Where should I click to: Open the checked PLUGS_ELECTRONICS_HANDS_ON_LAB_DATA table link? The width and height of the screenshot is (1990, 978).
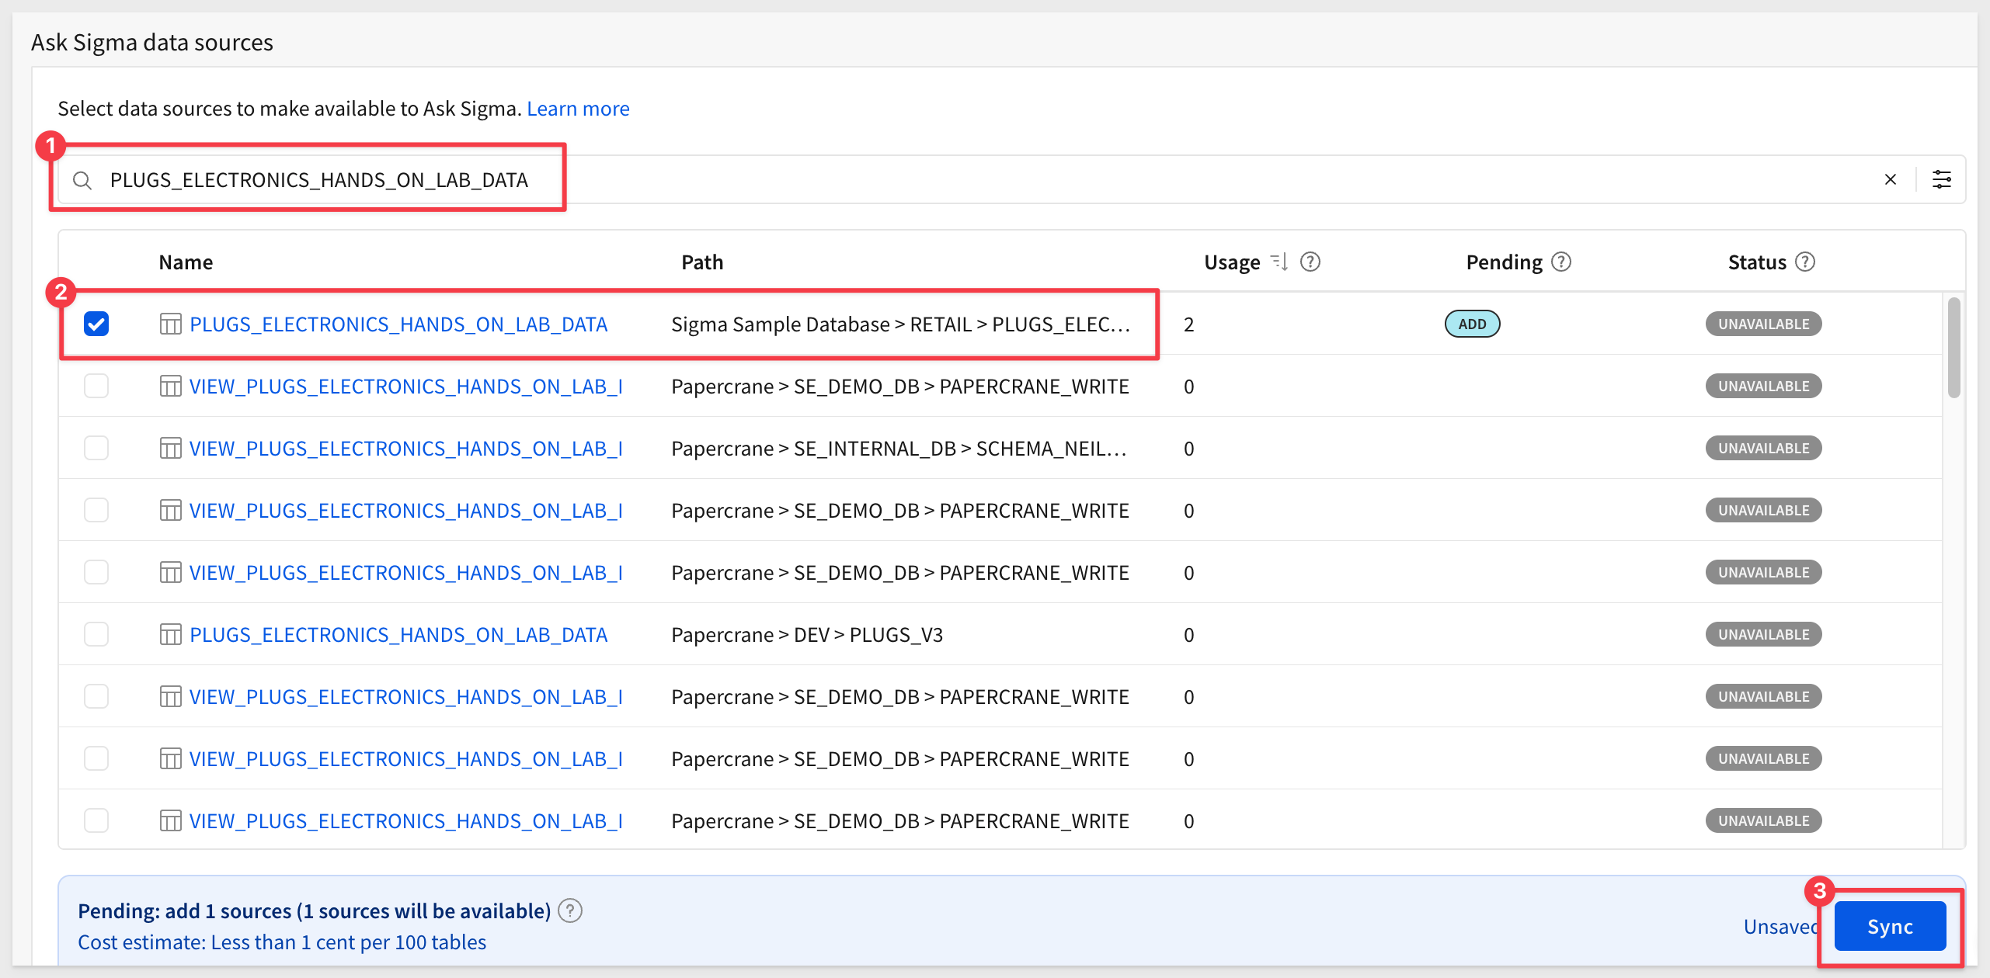pyautogui.click(x=398, y=324)
